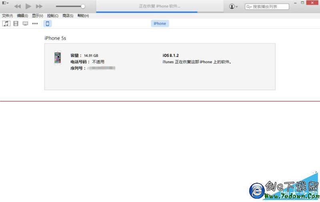Open the 编辑(E) menu
320x202 pixels.
(22, 16)
